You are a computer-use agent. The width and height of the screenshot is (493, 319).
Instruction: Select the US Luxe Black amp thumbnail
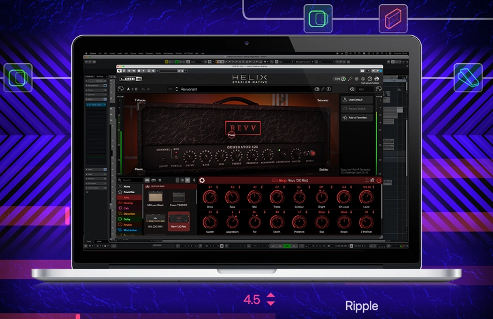155,199
